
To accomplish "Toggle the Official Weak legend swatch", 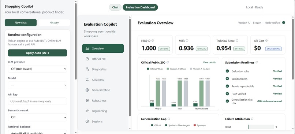I will tap(148, 69).
